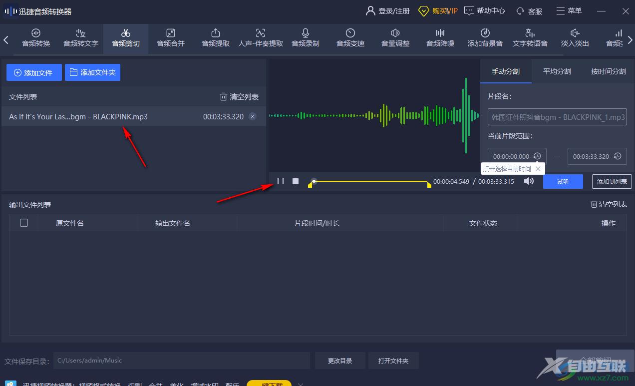Select the 音频剪切 audio cutting tool
This screenshot has width=635, height=386.
tap(126, 38)
